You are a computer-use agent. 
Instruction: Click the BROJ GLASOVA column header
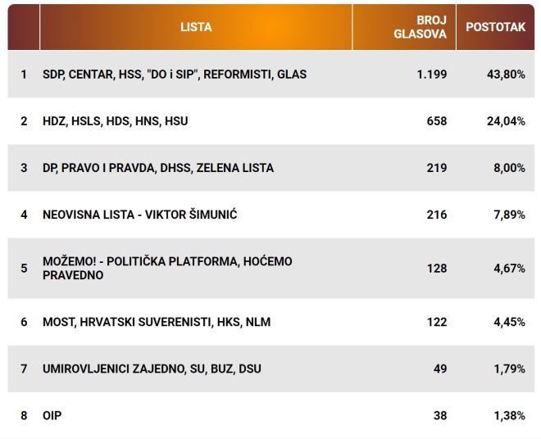[x=431, y=27]
